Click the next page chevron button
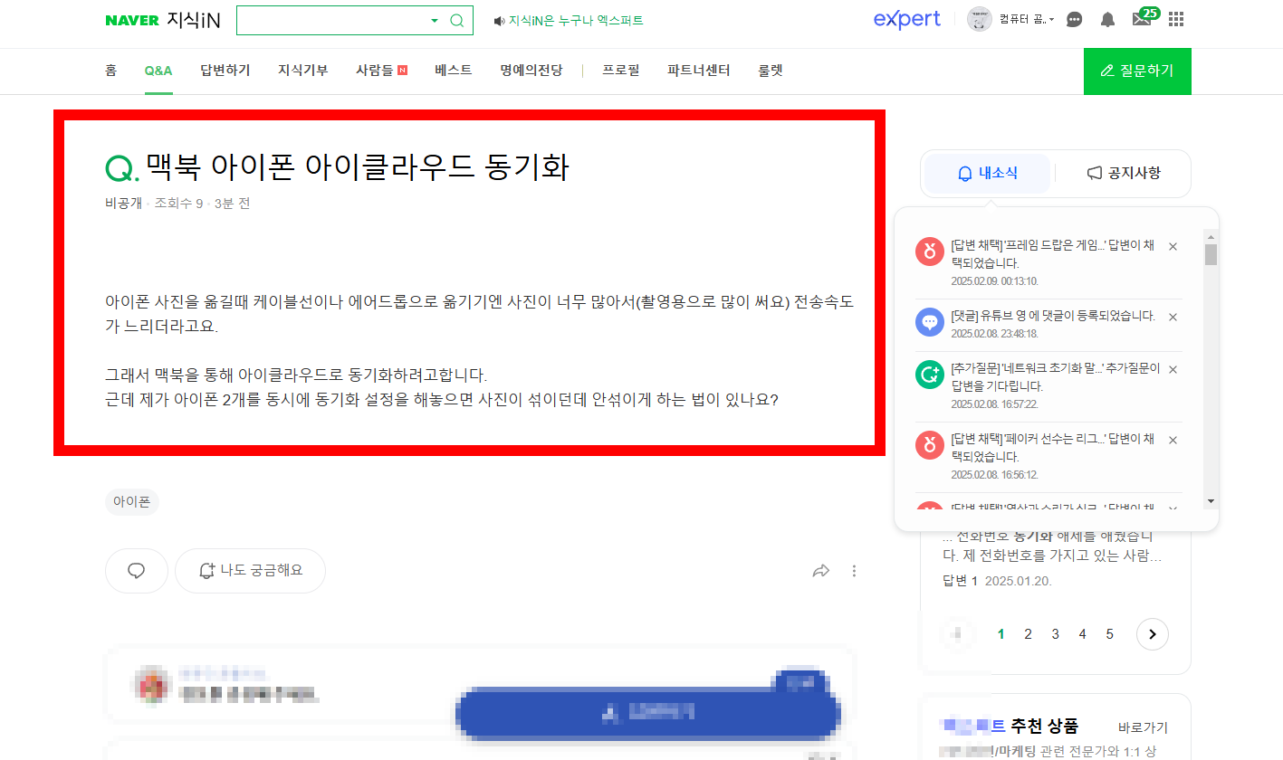This screenshot has width=1283, height=760. (1153, 634)
